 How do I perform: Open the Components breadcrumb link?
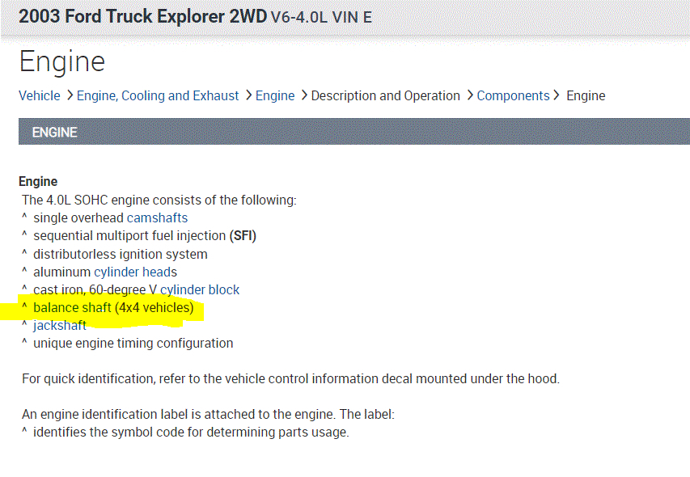(513, 95)
